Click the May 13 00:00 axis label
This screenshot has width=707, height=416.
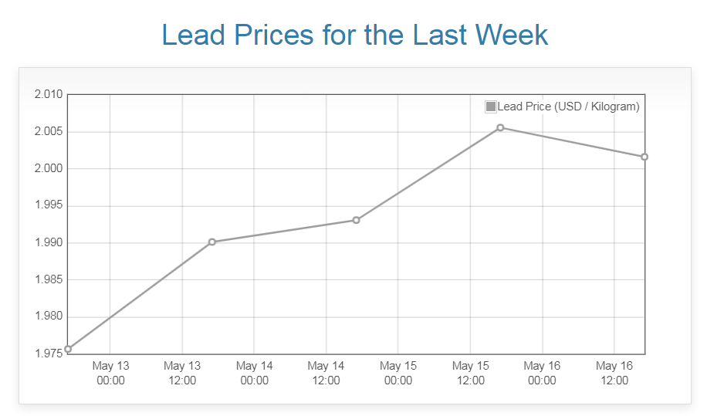tap(110, 373)
